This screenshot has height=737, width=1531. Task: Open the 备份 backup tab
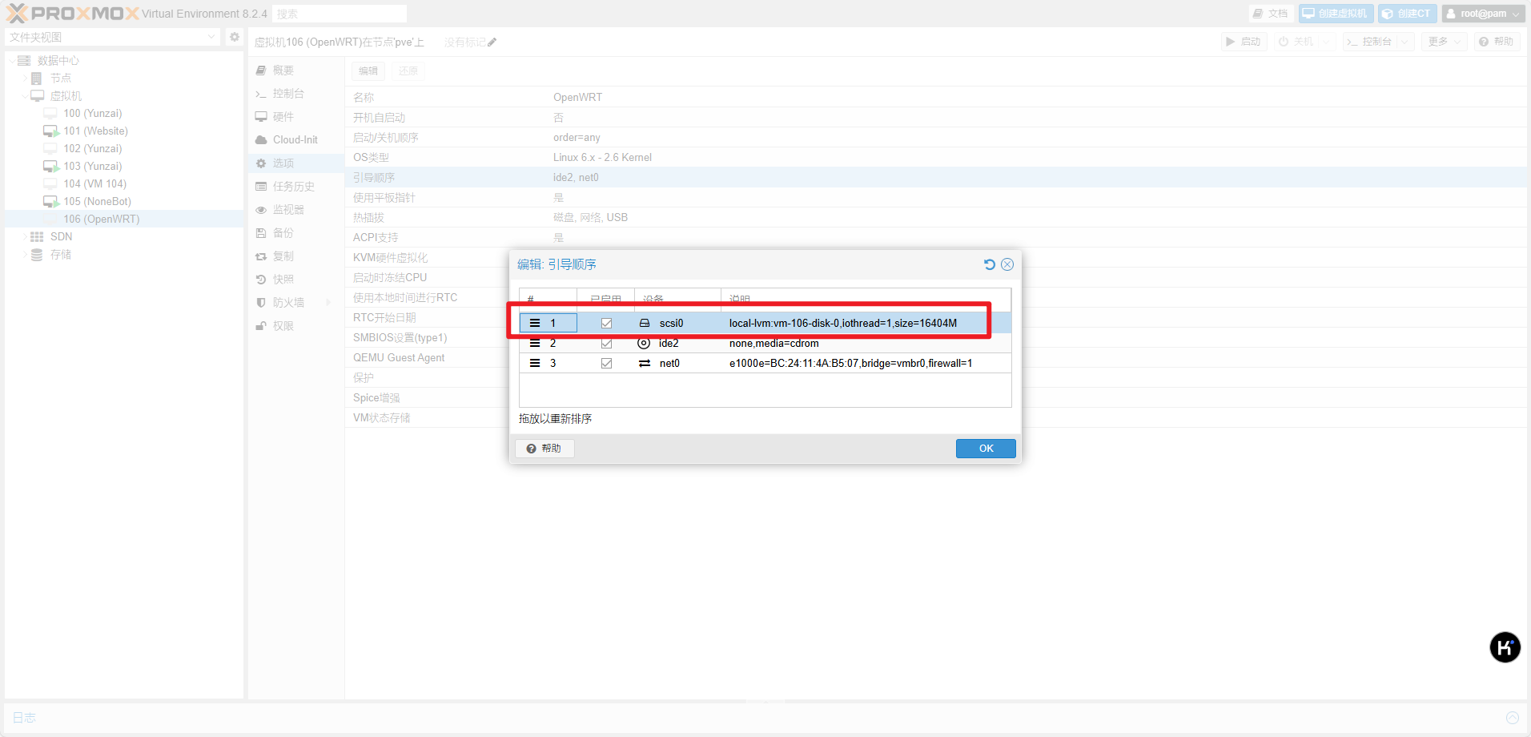coord(296,233)
